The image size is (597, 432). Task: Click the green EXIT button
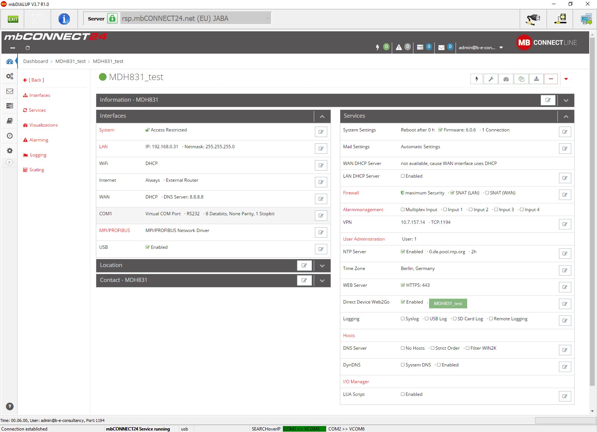tap(13, 19)
